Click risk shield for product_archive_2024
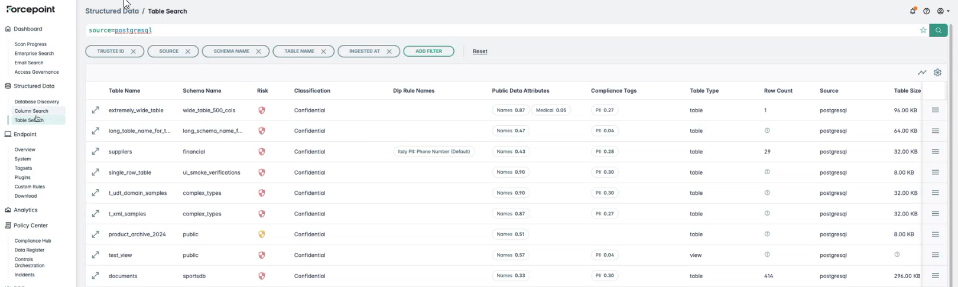The height and width of the screenshot is (287, 958). [x=261, y=234]
